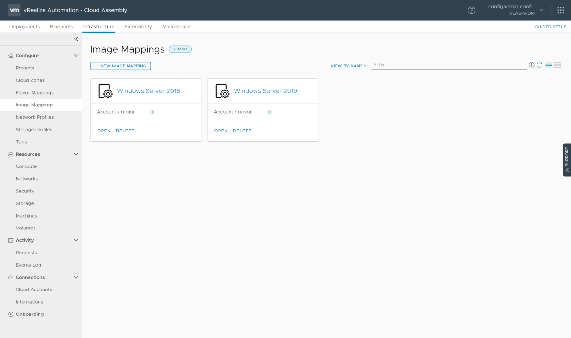The width and height of the screenshot is (571, 338).
Task: Open the View By Name dropdown
Action: point(348,66)
